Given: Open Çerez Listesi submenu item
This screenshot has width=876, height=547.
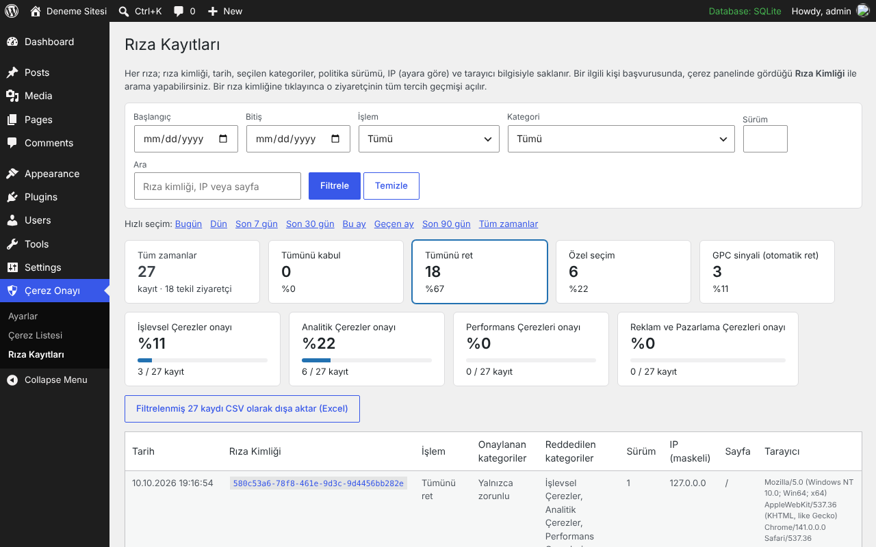Looking at the screenshot, I should [x=35, y=335].
